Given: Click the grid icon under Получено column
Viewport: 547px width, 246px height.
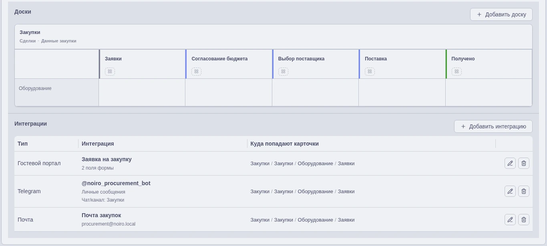Looking at the screenshot, I should pyautogui.click(x=457, y=72).
